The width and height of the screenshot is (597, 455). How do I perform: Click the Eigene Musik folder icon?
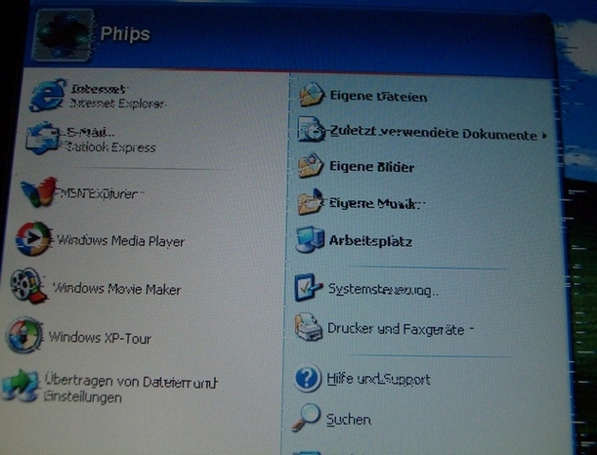pyautogui.click(x=311, y=202)
